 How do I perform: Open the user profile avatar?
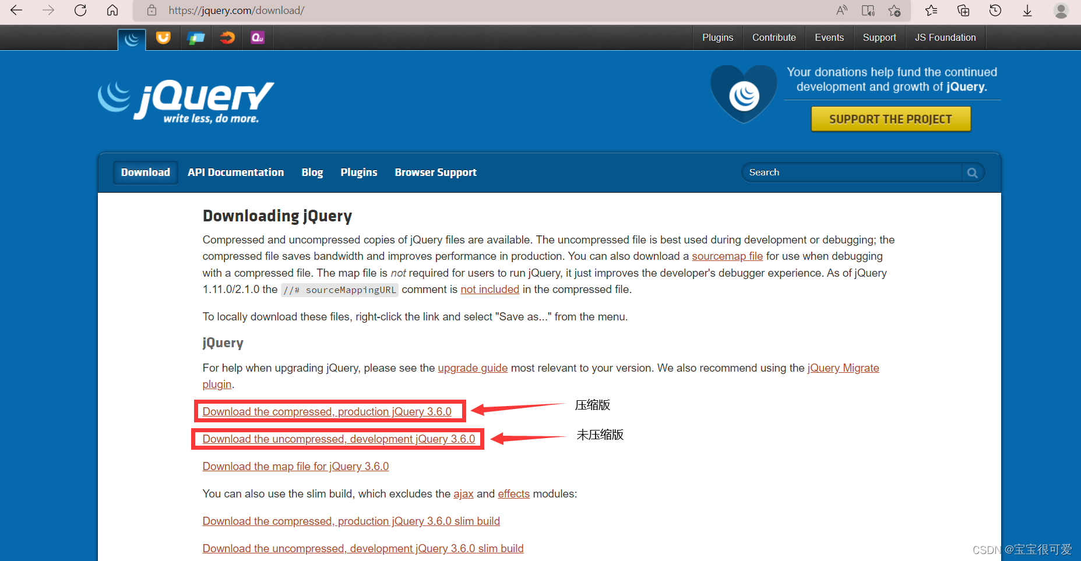1061,10
